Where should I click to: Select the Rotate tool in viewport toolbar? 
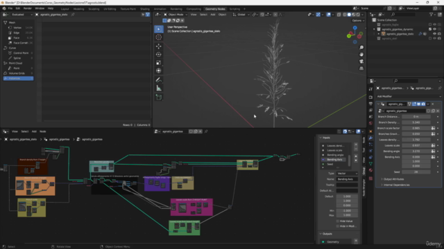[159, 54]
